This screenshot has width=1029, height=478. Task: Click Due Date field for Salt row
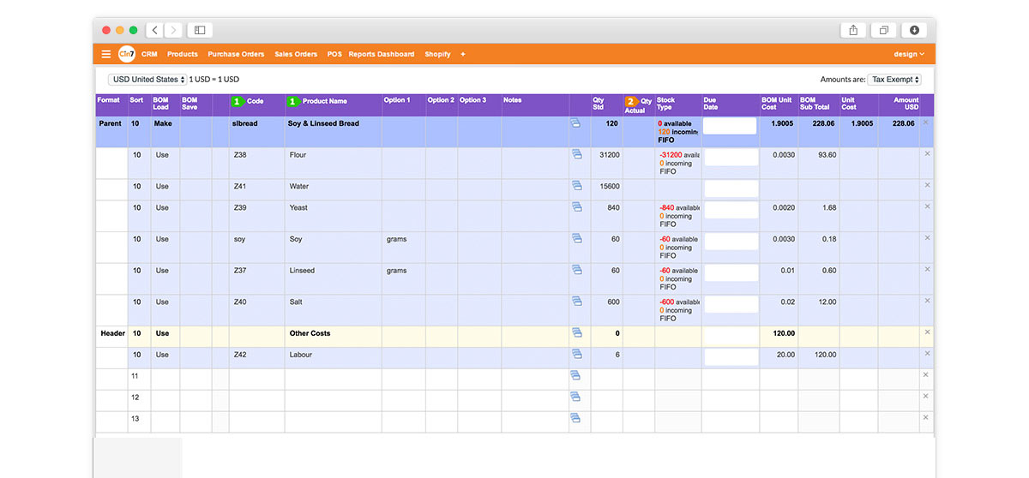[731, 304]
